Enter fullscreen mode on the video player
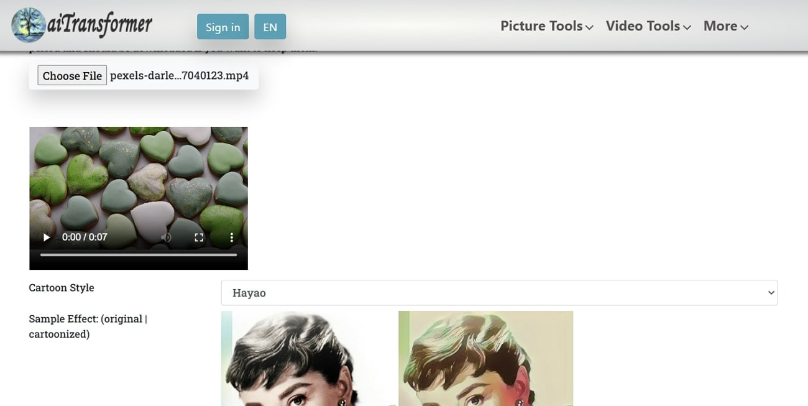The height and width of the screenshot is (406, 808). [199, 237]
